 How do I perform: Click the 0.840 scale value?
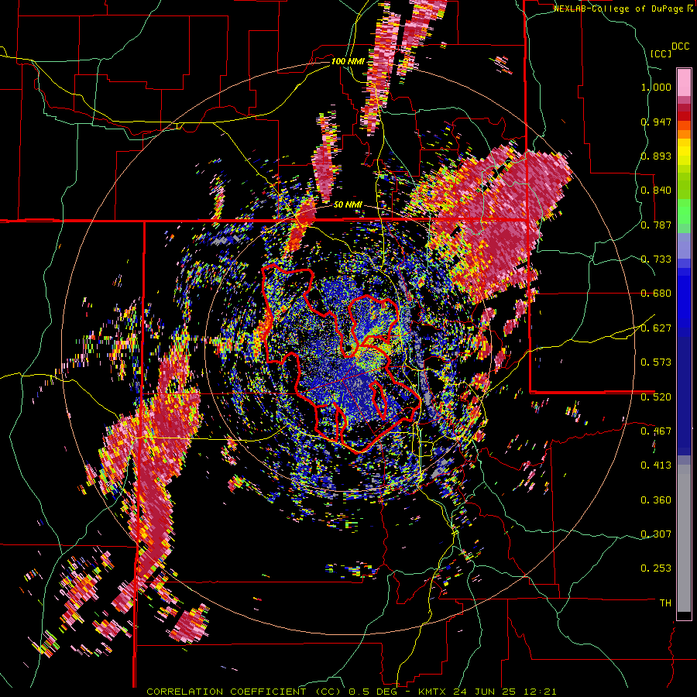click(x=656, y=191)
